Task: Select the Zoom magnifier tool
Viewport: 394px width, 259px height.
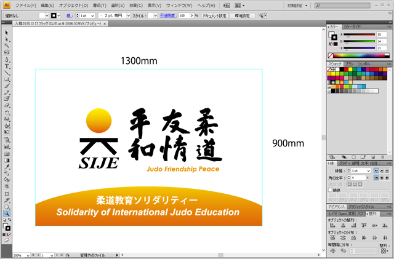Action: point(7,213)
